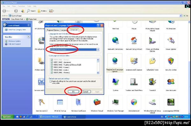Click code page list scroll-up arrow
The width and height of the screenshot is (191, 126).
point(98,59)
